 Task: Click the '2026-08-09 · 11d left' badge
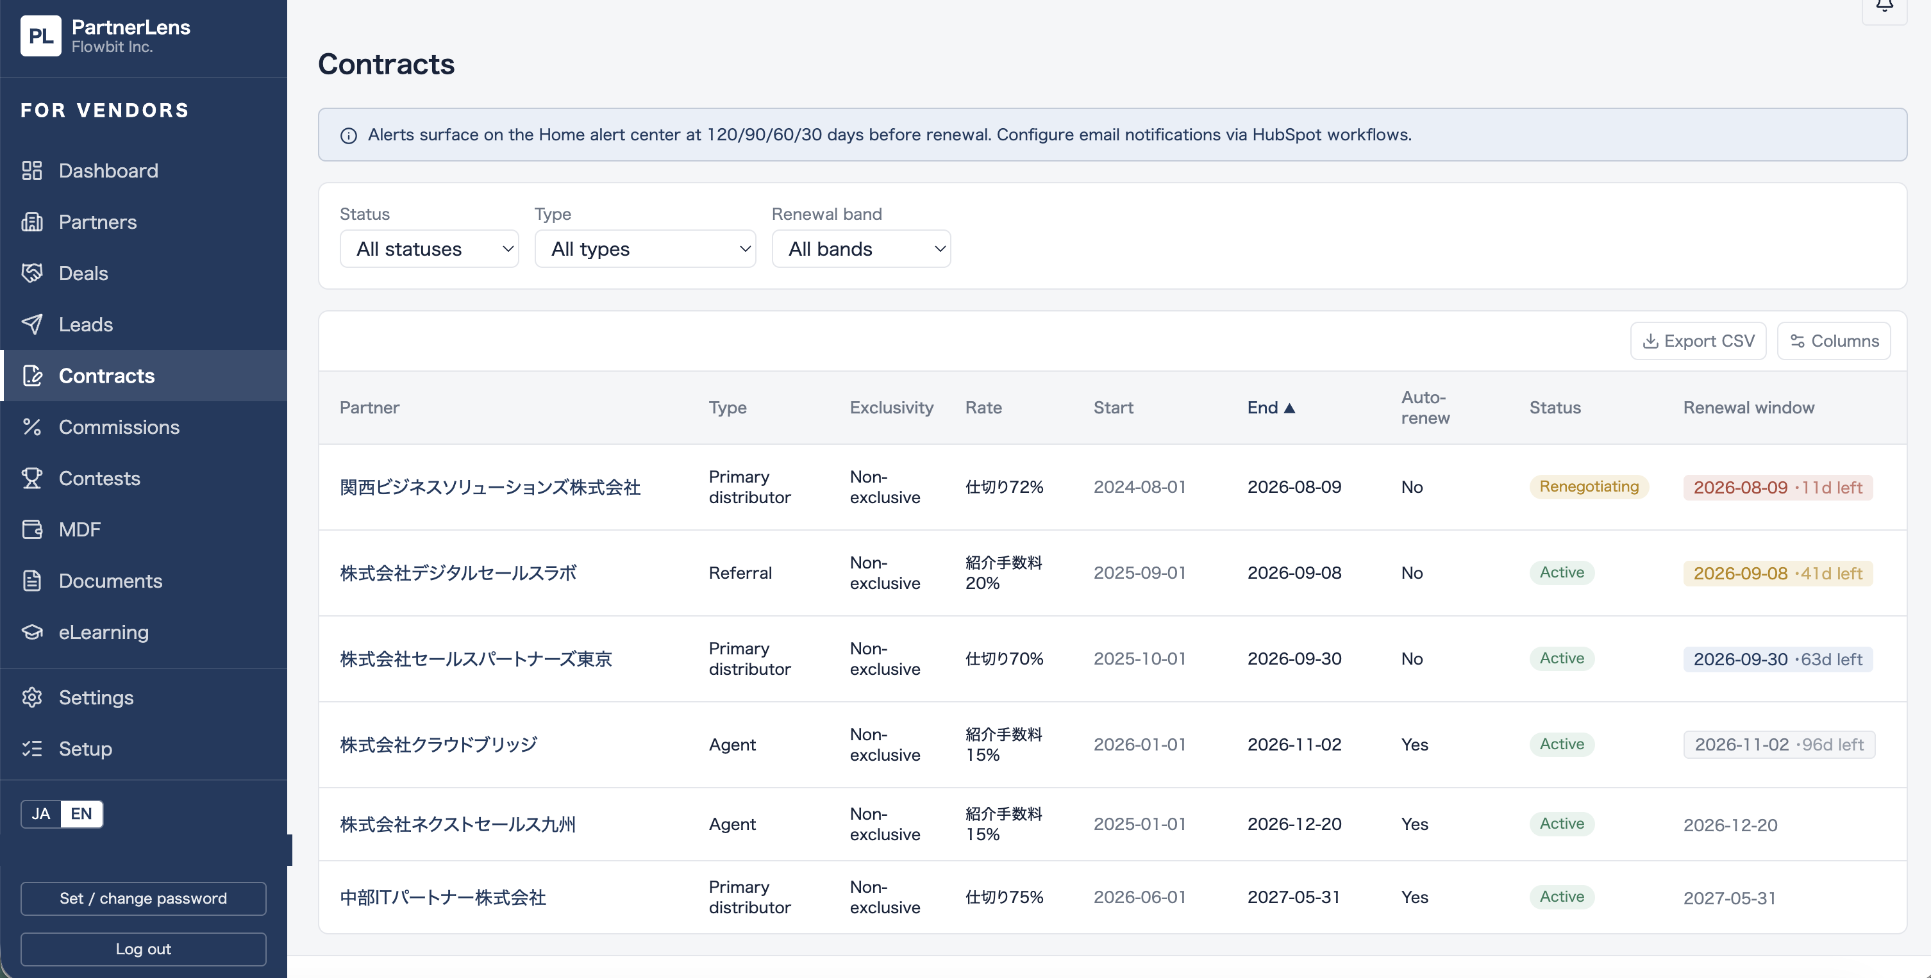[x=1778, y=488]
